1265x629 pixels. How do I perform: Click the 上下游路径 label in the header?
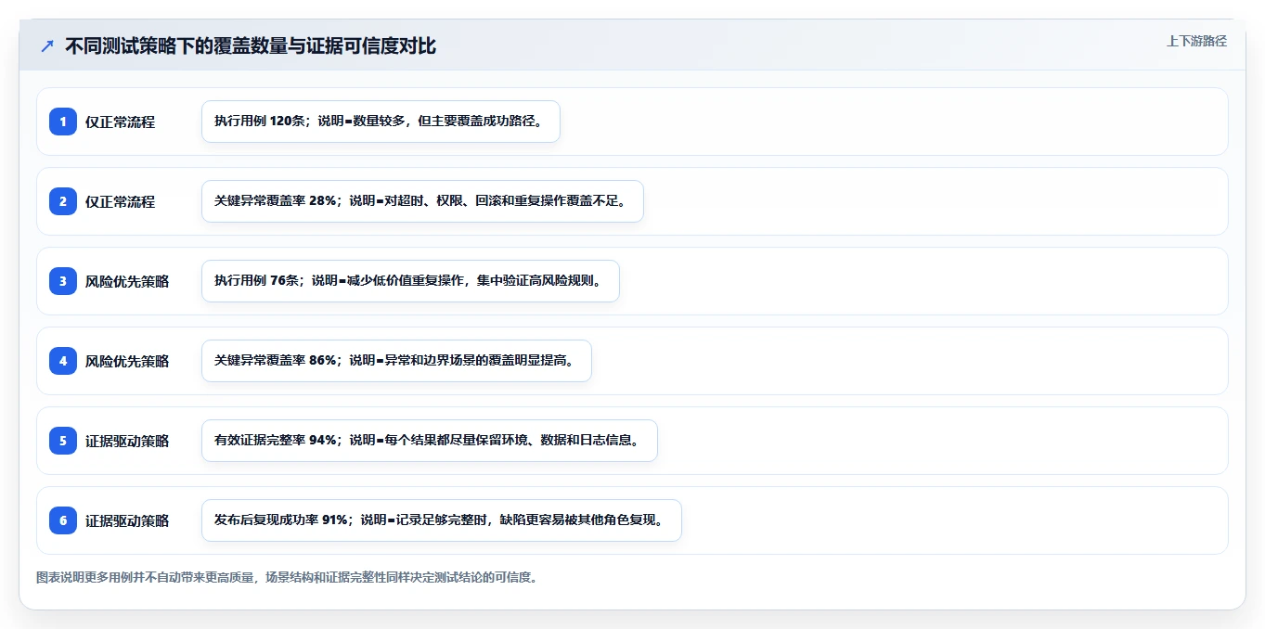point(1196,41)
